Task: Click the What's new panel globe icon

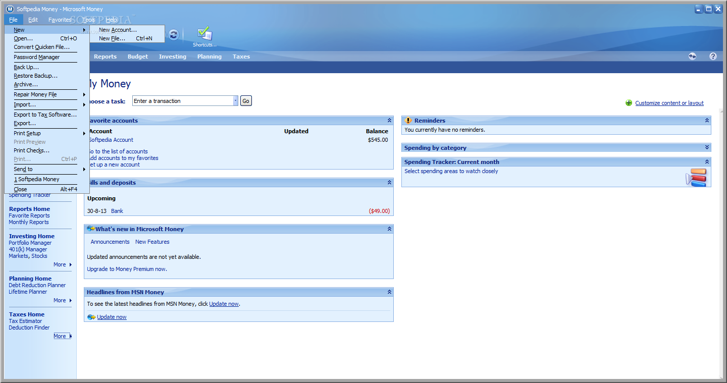Action: (91, 229)
